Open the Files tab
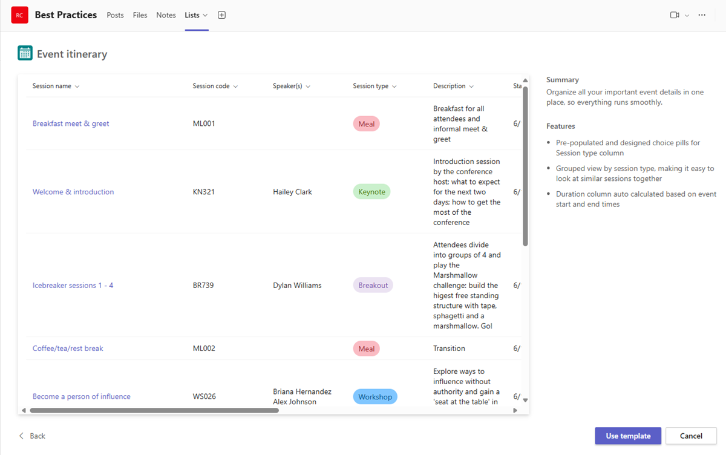The image size is (726, 455). 140,15
